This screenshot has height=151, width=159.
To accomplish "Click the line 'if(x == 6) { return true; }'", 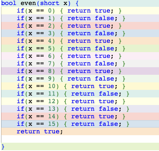I will 80,56.
